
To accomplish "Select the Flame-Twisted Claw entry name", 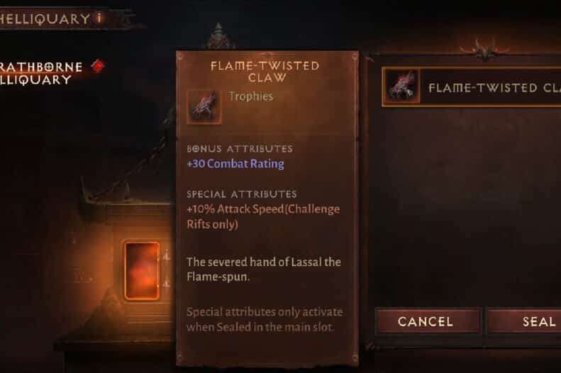I will [x=495, y=88].
